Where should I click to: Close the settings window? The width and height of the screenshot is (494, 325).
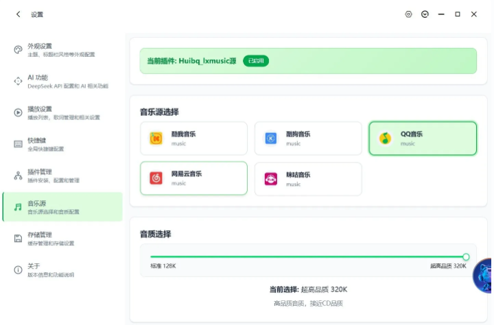[474, 14]
